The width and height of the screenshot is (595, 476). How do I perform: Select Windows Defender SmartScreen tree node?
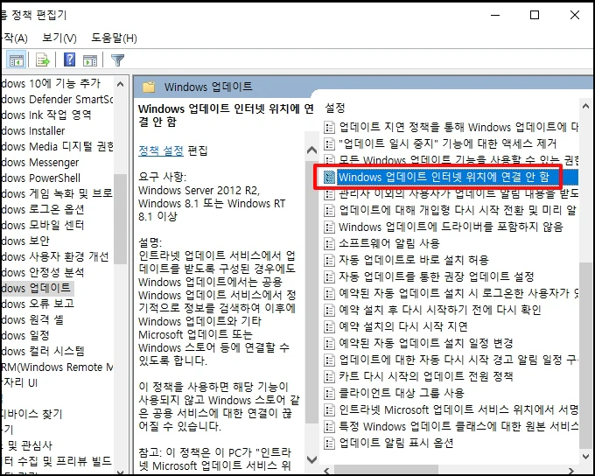(x=57, y=100)
